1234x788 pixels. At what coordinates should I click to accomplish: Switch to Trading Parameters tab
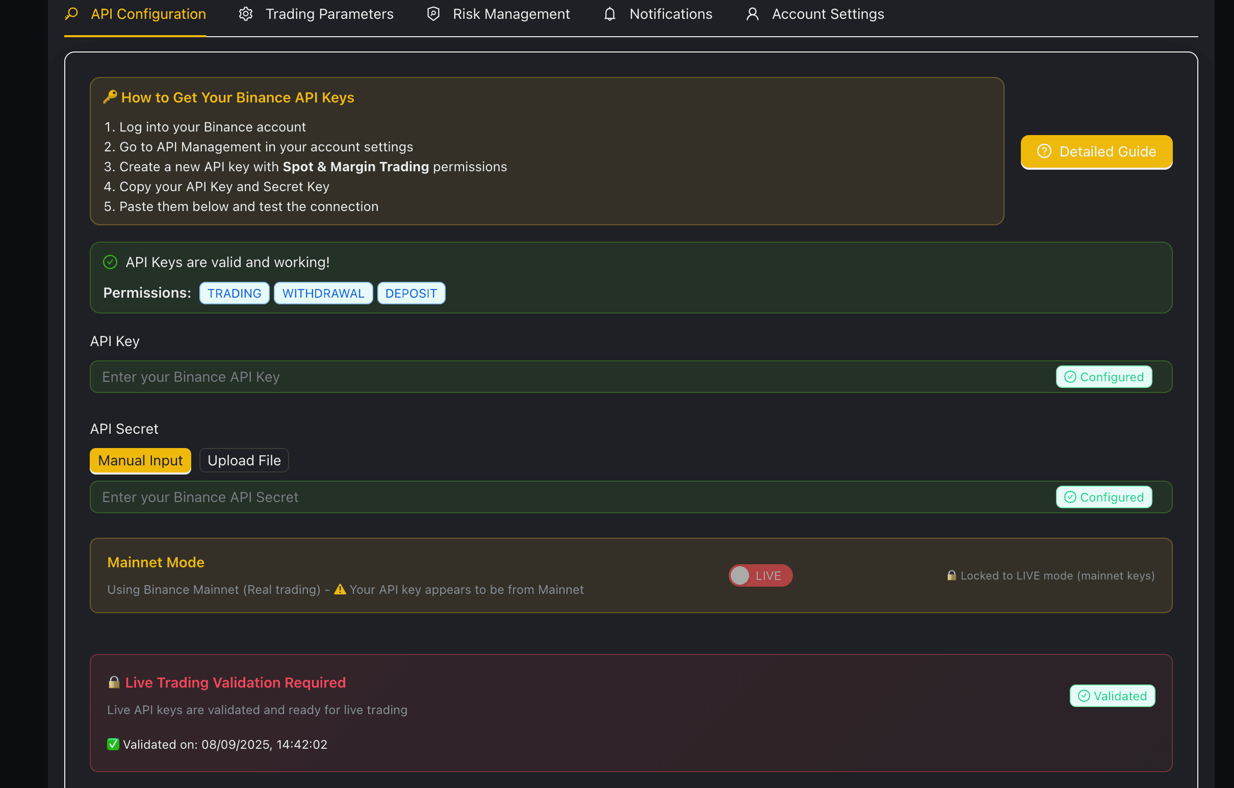[x=316, y=14]
